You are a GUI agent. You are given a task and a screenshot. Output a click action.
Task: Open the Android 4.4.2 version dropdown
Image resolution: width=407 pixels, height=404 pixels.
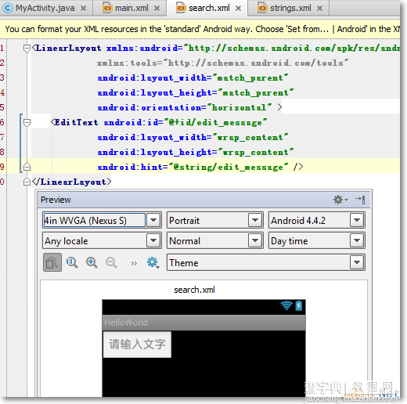(316, 221)
